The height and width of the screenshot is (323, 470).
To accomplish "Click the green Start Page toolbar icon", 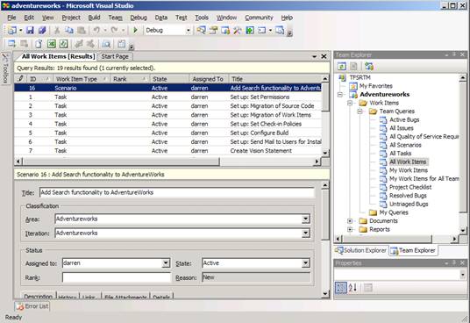I will click(250, 31).
